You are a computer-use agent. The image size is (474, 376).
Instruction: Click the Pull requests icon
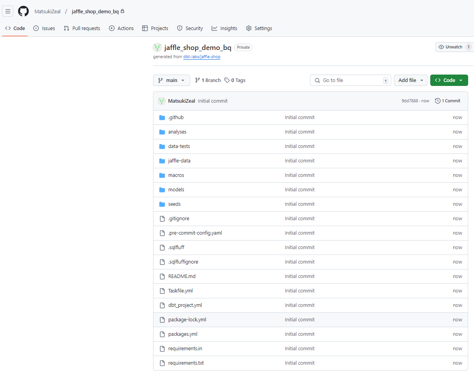68,28
